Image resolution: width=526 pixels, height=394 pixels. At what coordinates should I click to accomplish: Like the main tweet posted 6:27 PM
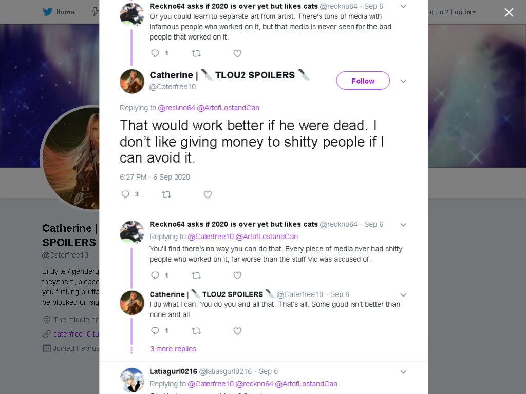(208, 194)
